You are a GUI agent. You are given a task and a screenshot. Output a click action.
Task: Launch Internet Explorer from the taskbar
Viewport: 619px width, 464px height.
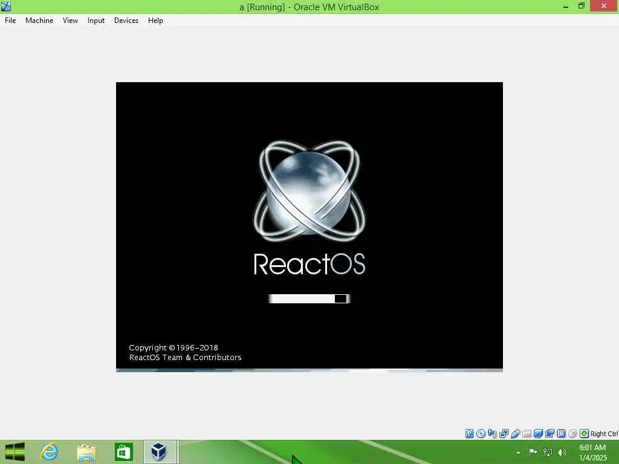[50, 452]
